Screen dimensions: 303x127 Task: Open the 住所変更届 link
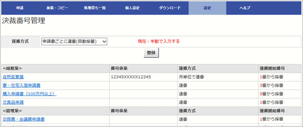tap(13, 77)
